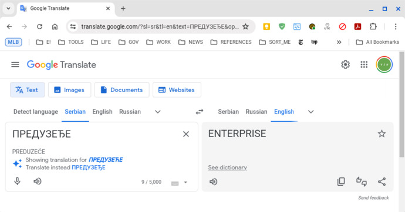This screenshot has height=212, width=405.
Task: Open the Adobe Acrobat extension
Action: point(357,26)
